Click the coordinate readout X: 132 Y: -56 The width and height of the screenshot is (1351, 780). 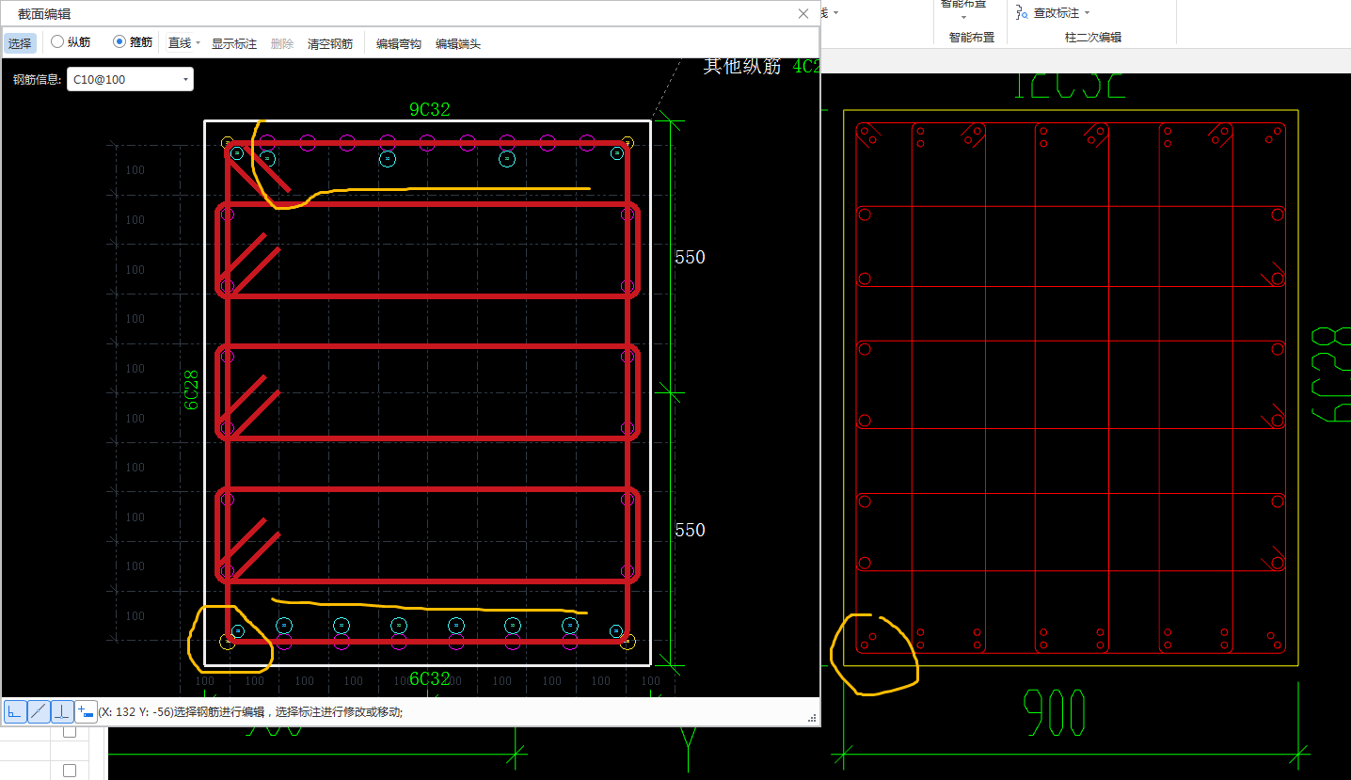[135, 712]
